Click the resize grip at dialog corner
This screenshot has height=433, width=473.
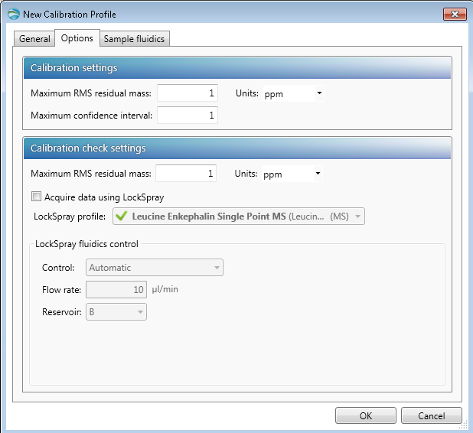pyautogui.click(x=463, y=425)
